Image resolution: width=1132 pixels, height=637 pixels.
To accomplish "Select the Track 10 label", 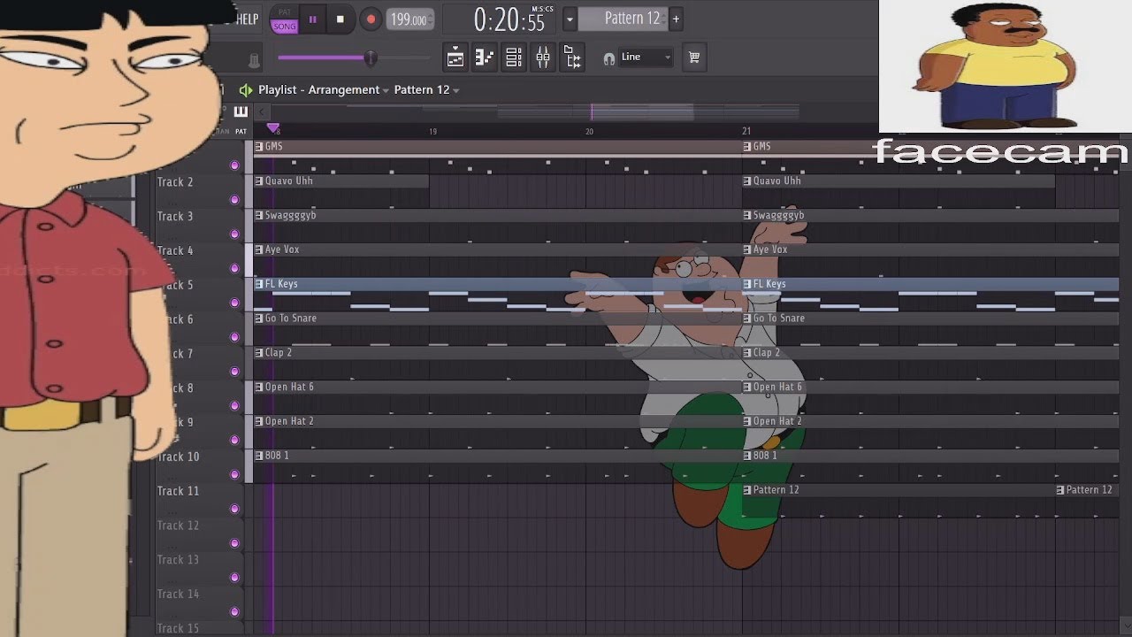I will point(178,457).
